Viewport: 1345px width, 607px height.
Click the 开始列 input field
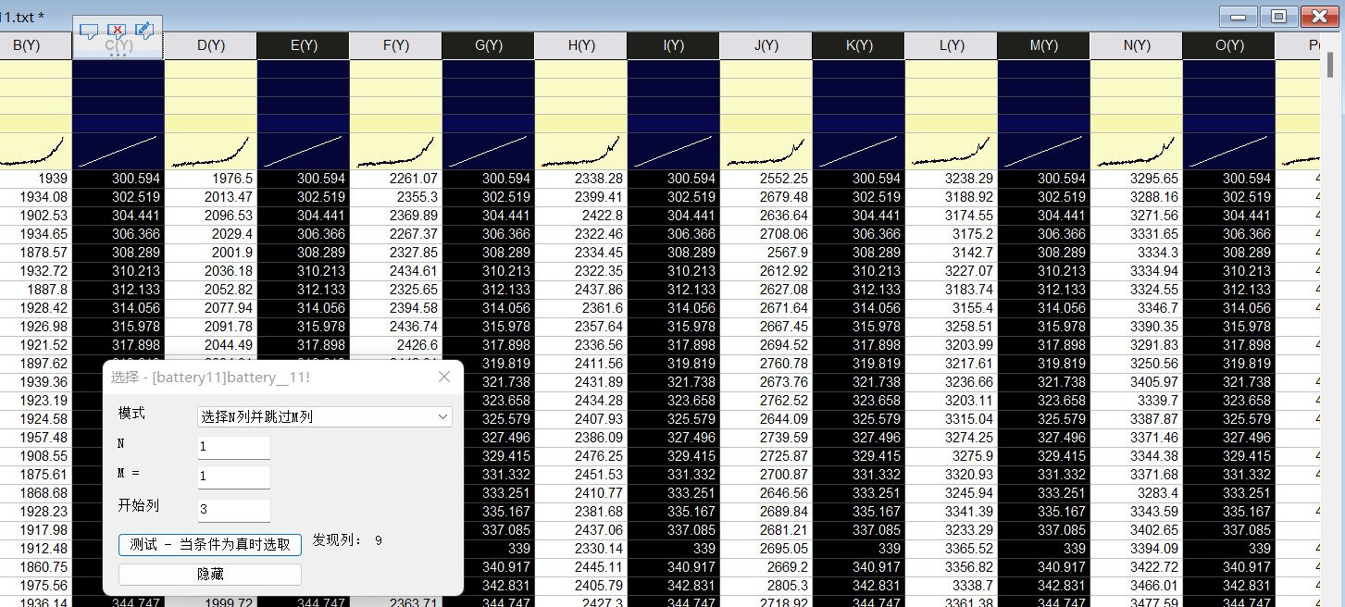(x=233, y=510)
